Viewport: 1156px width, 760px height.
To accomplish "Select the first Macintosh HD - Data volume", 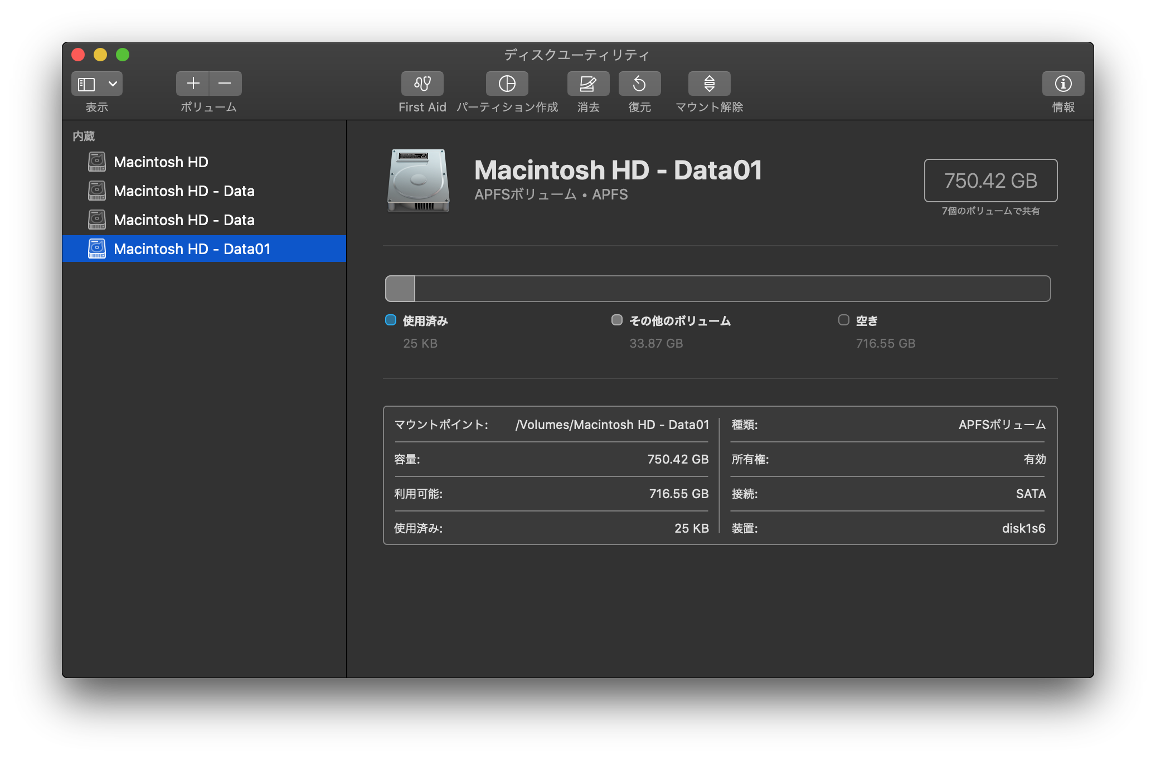I will coord(184,191).
